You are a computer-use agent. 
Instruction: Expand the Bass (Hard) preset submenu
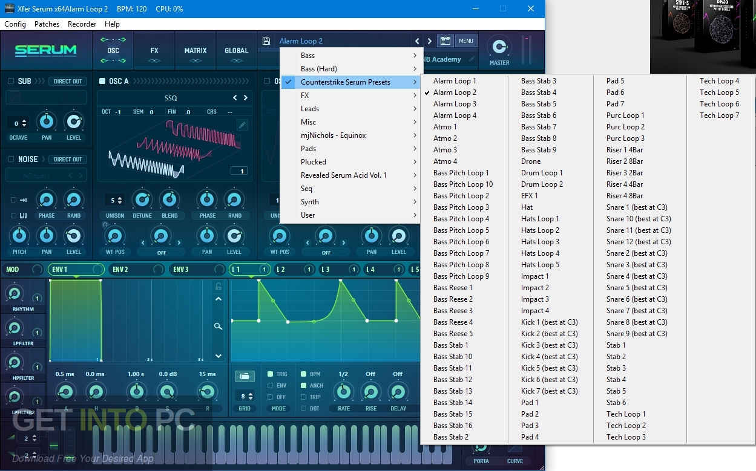click(351, 69)
